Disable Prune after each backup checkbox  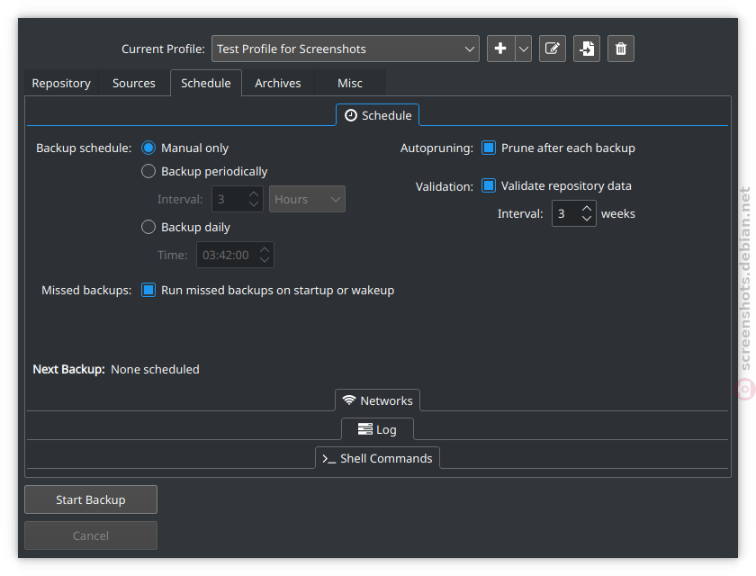489,148
